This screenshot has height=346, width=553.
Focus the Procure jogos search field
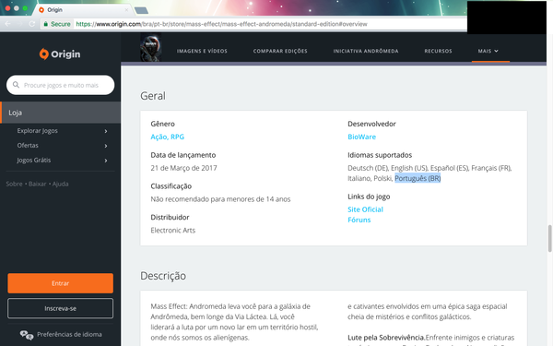click(x=60, y=85)
